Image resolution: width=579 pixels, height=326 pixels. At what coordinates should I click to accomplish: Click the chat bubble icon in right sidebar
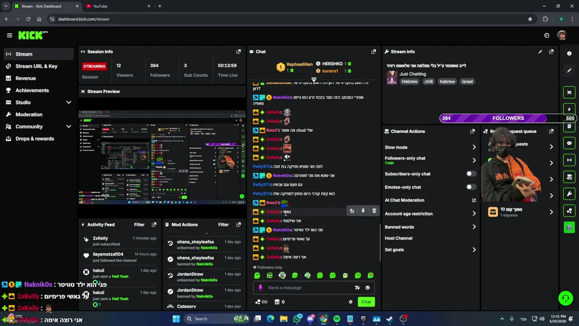coord(569,143)
